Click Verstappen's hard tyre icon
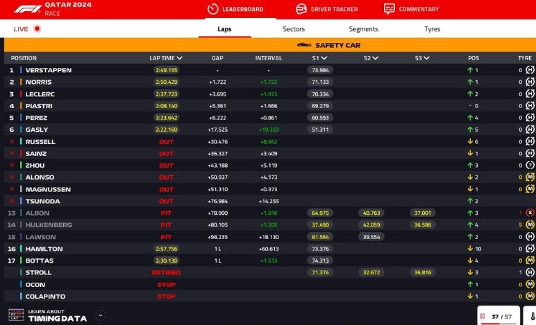Screen dimensions: 536x325 tap(530, 70)
